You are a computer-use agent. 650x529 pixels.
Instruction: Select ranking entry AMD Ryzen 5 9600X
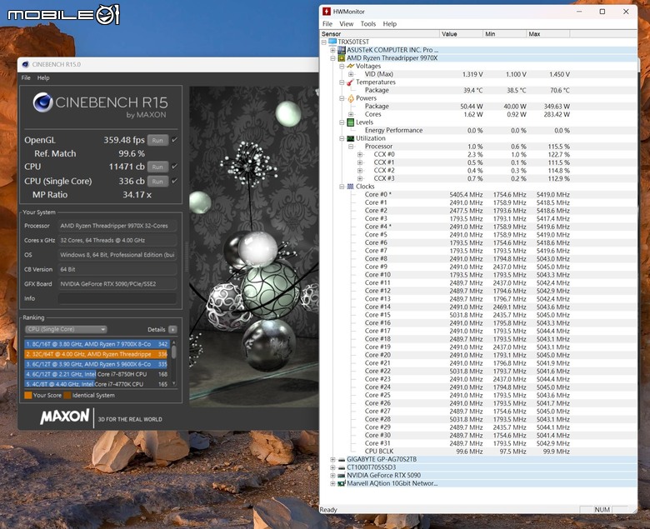tap(97, 364)
